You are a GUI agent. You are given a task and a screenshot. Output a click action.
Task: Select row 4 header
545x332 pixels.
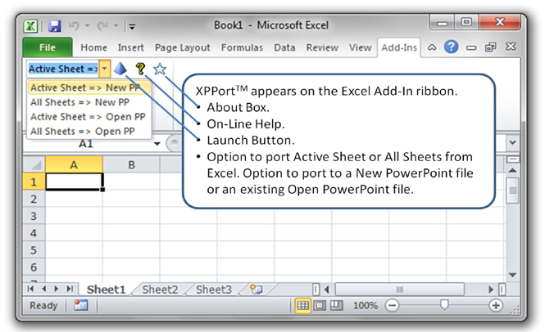(x=34, y=233)
